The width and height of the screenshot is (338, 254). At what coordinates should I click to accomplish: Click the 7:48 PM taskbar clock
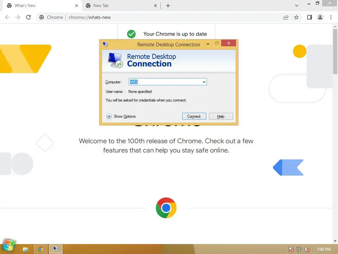[x=323, y=249]
